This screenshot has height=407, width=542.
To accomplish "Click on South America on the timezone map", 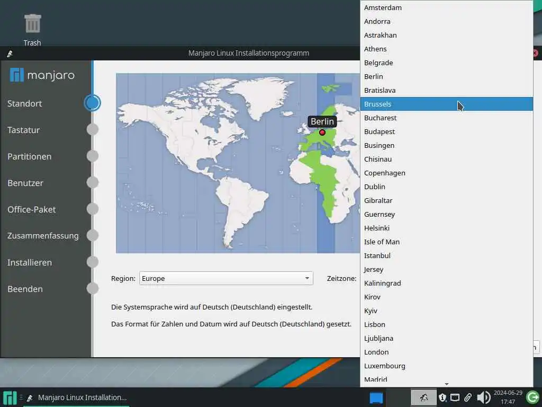I will pyautogui.click(x=242, y=208).
